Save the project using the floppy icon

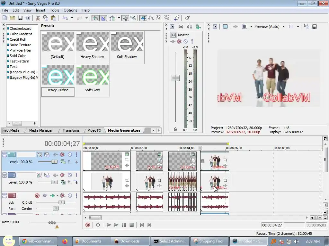20,18
